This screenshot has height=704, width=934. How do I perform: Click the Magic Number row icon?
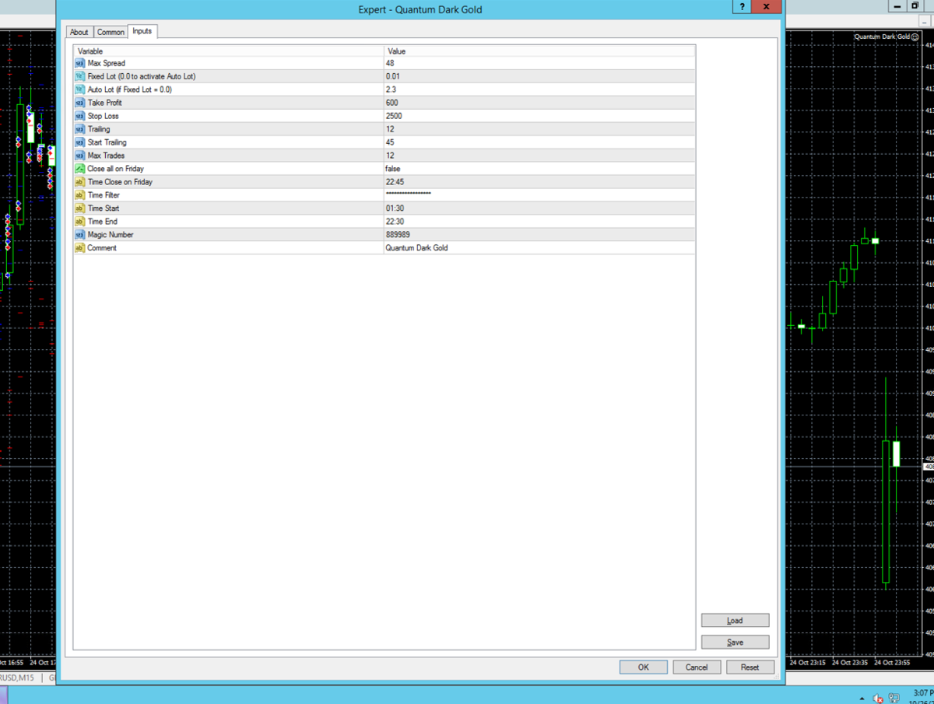click(x=79, y=235)
